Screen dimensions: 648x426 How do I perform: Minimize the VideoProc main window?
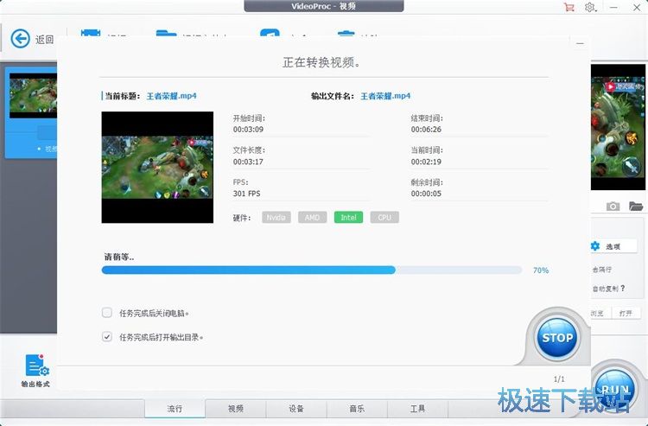(x=613, y=7)
